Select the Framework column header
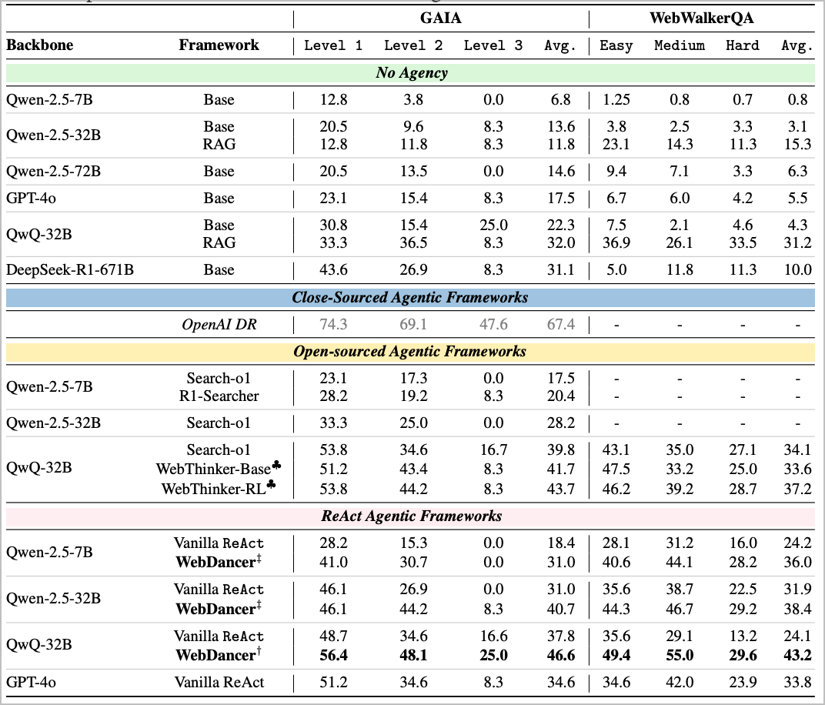825x705 pixels. (219, 45)
